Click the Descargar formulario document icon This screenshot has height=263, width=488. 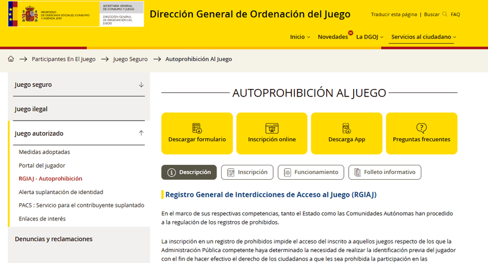[x=197, y=128]
